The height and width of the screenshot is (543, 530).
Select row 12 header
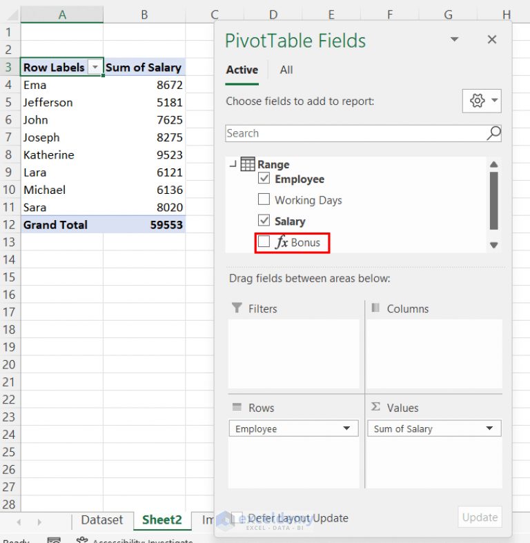click(10, 225)
